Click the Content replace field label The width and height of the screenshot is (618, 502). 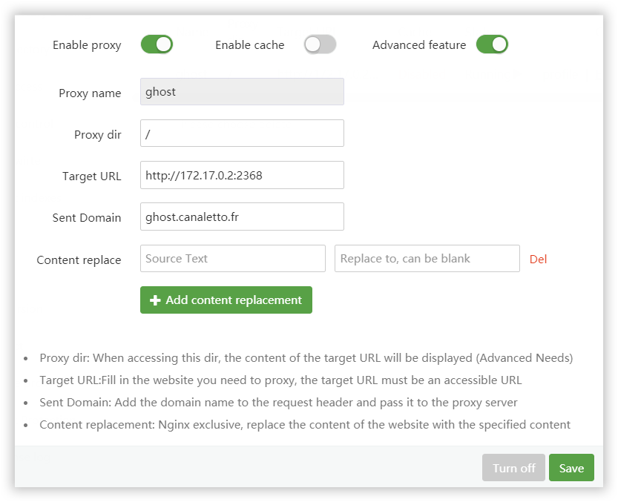pyautogui.click(x=79, y=260)
